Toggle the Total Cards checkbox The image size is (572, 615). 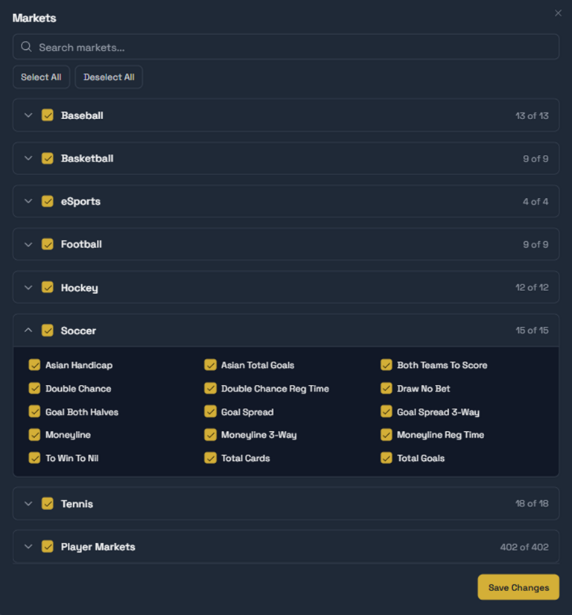(x=210, y=458)
